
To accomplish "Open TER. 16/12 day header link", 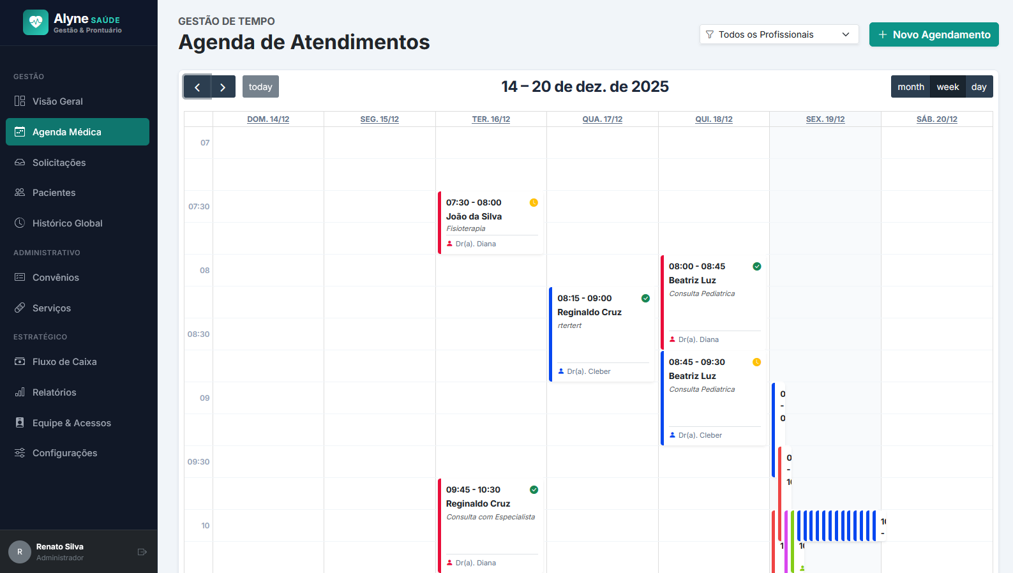I will (x=491, y=119).
